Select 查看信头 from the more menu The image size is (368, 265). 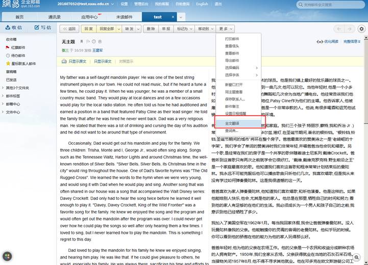[238, 46]
